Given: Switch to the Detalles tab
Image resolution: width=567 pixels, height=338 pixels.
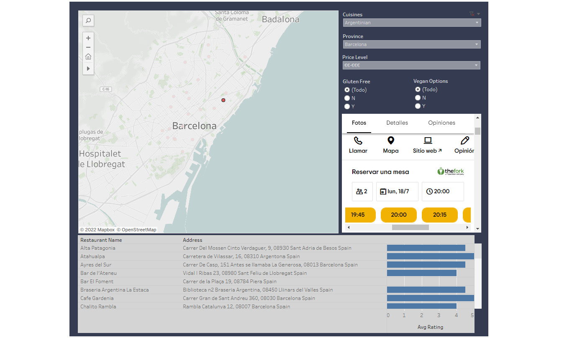Looking at the screenshot, I should coord(397,123).
